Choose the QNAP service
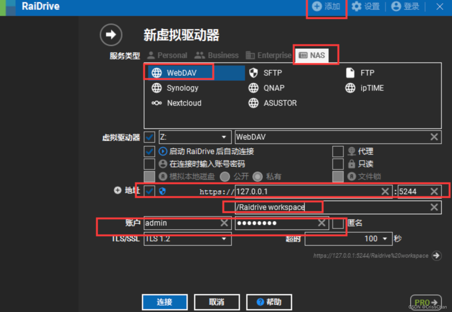Screen dimensions: 452x312 tap(266, 88)
